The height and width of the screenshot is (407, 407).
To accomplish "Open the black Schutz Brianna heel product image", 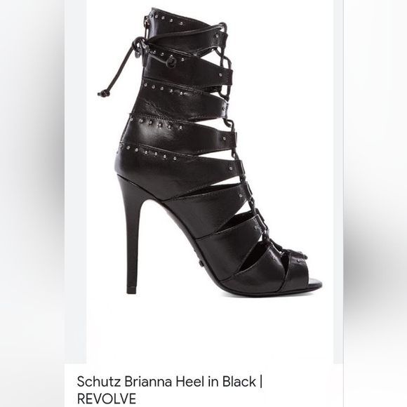I will coord(210,182).
